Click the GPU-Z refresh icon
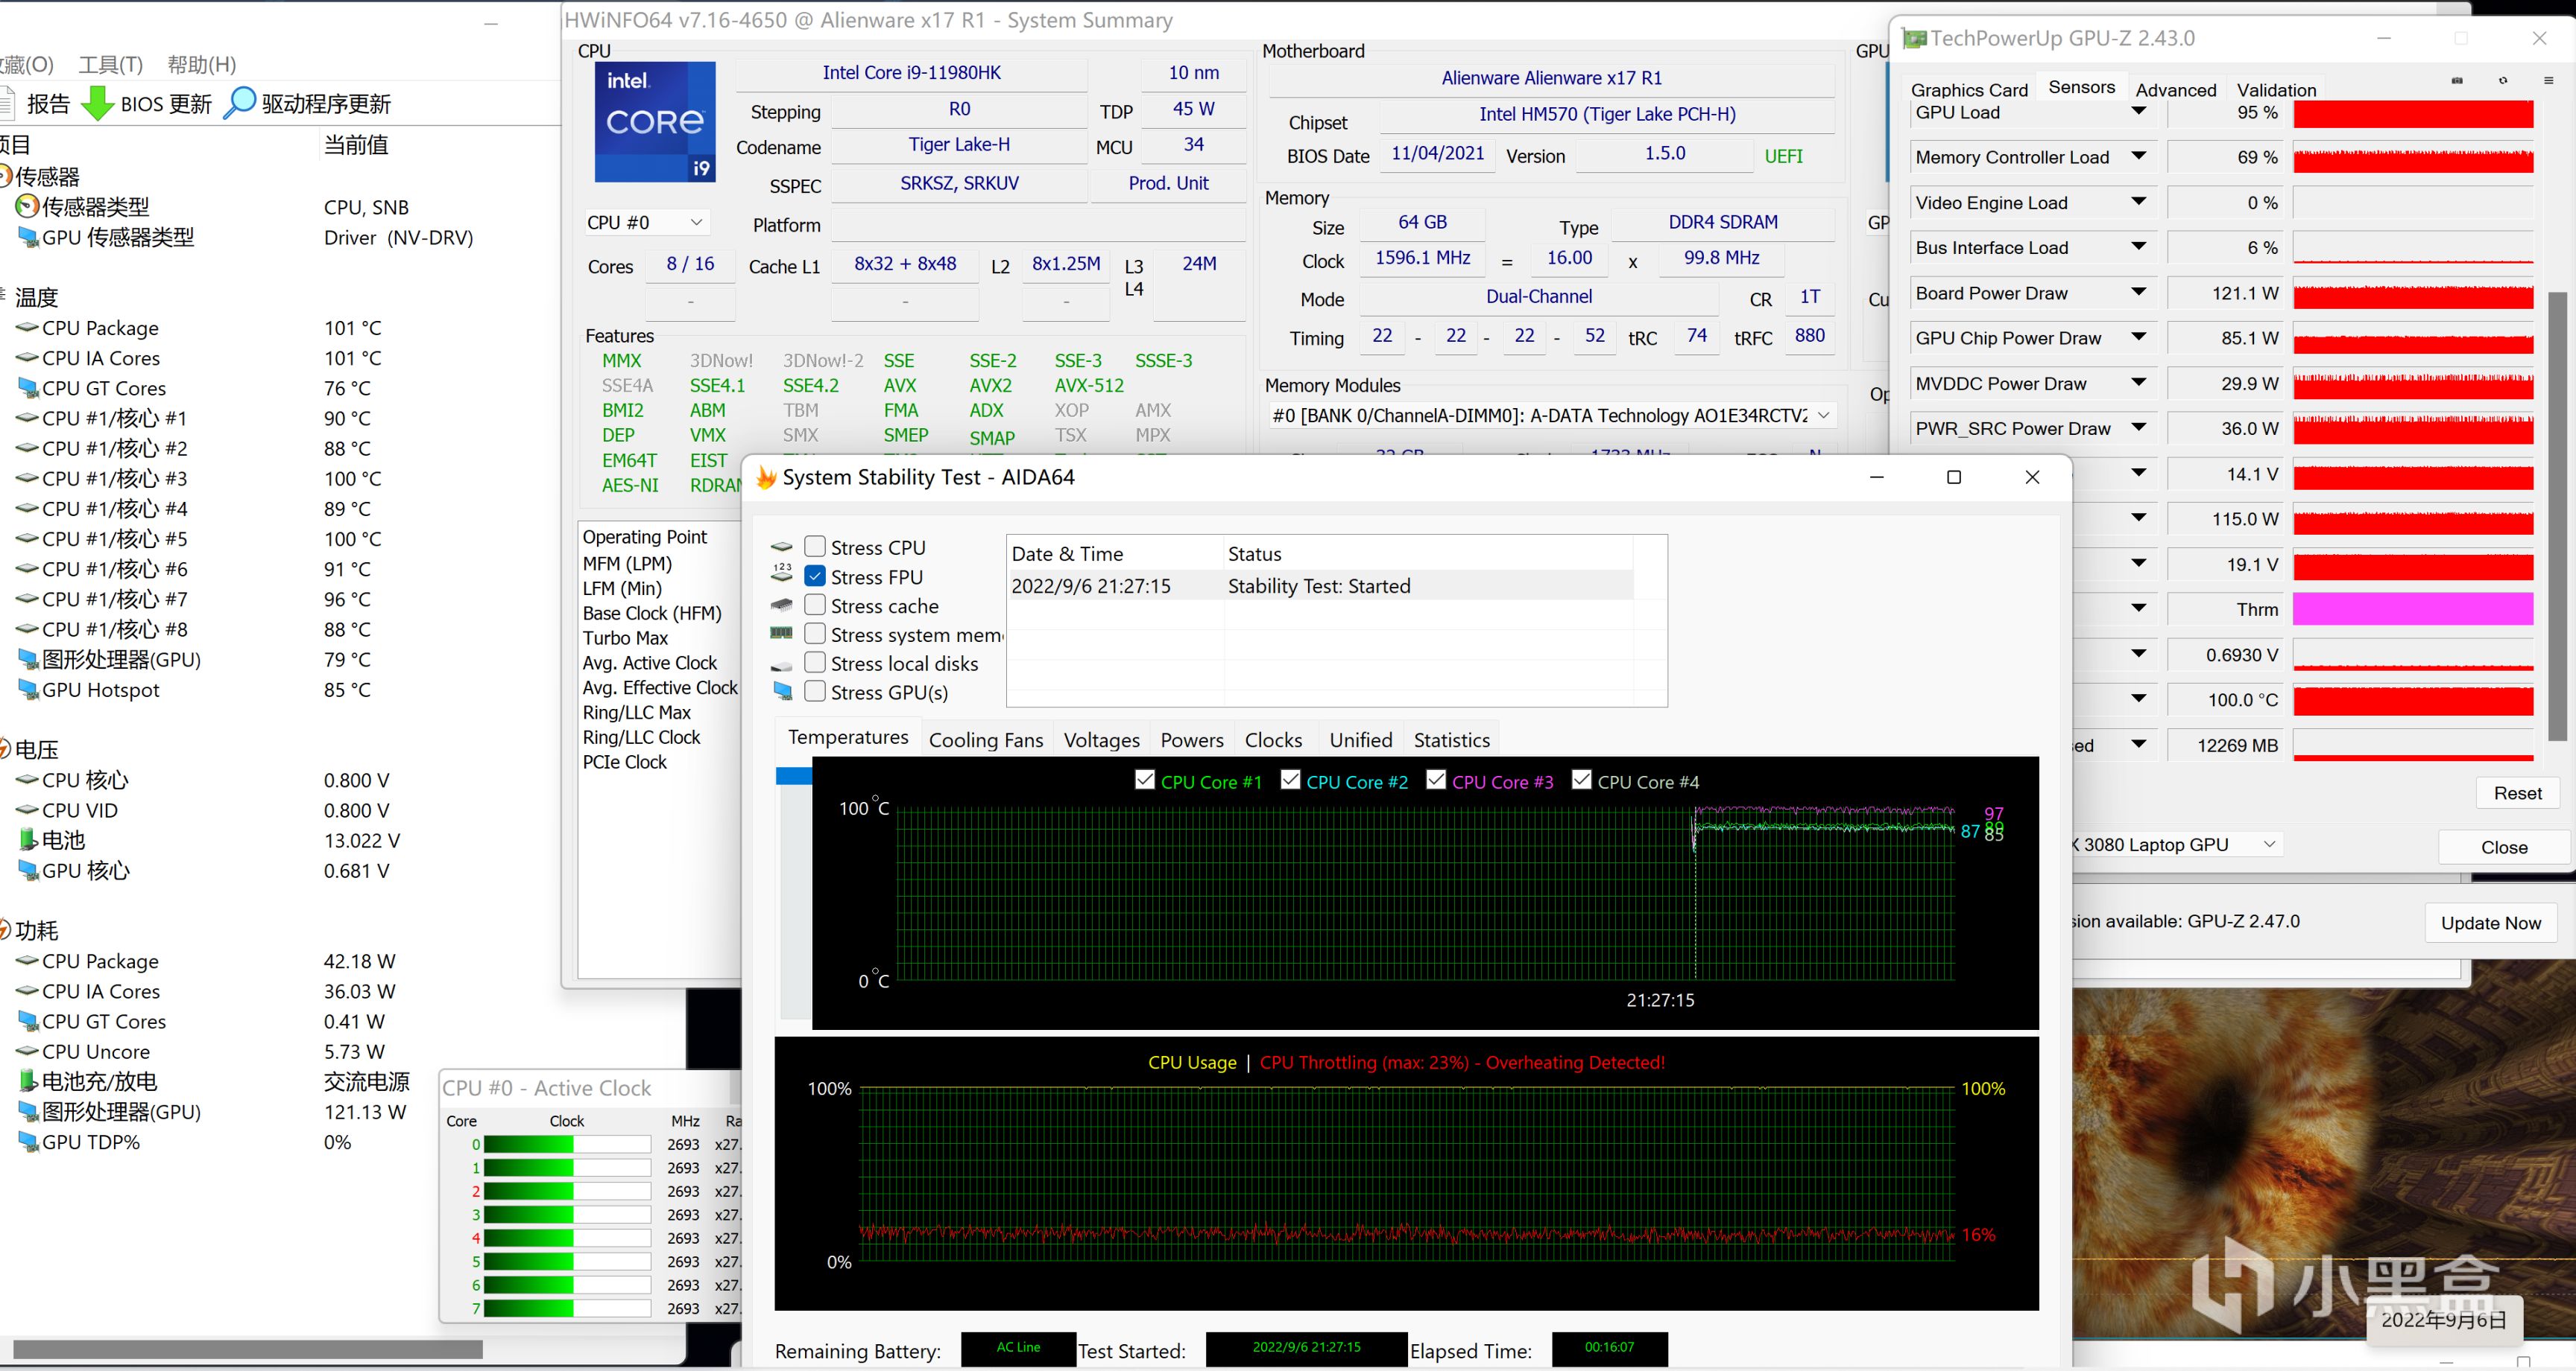The image size is (2576, 1371). point(2503,81)
